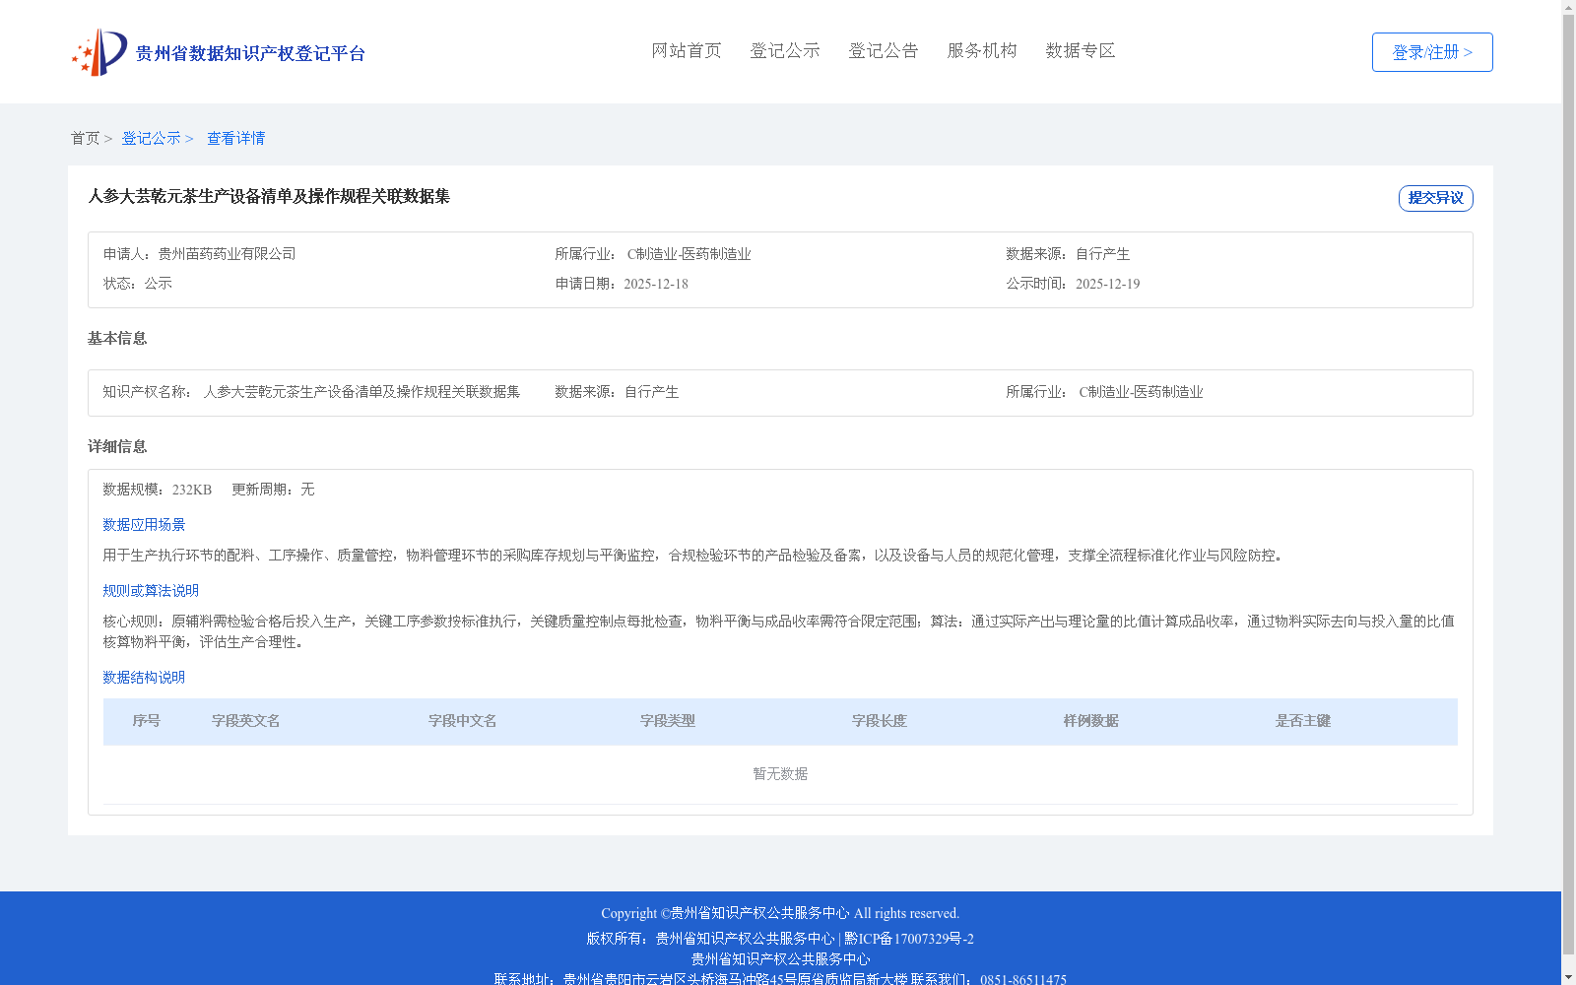Select the page title 人参大芸乾元茶生产设备清单及操作规程关联数据集
Screen dimensions: 1576x985
(269, 196)
